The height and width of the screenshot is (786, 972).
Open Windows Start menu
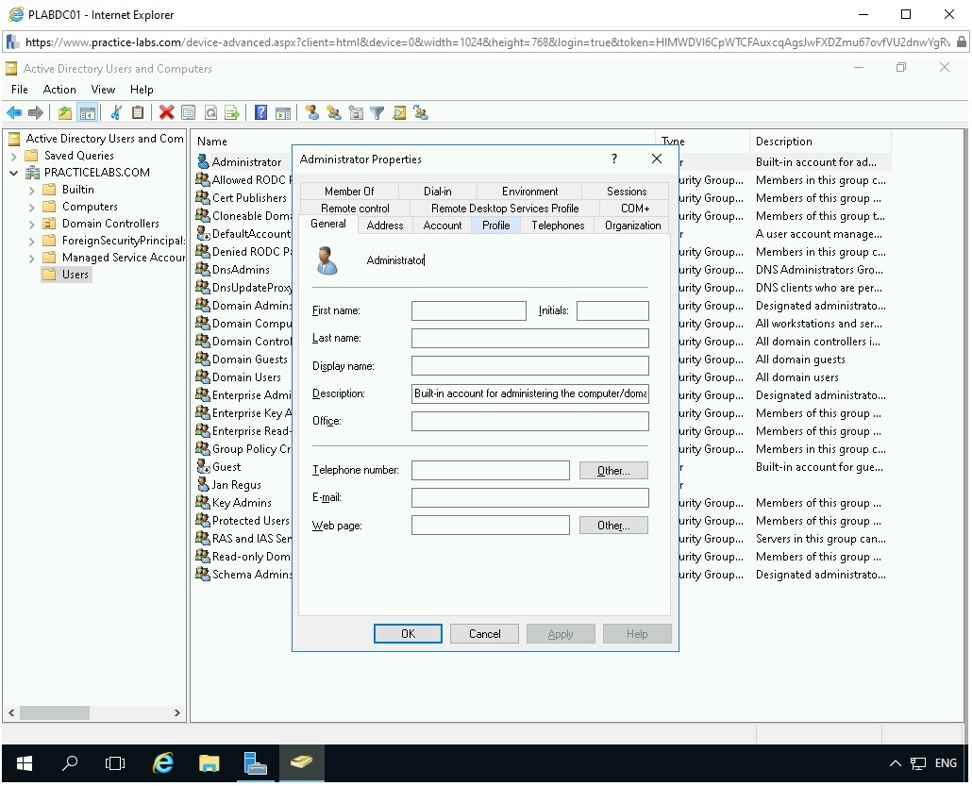[x=25, y=763]
